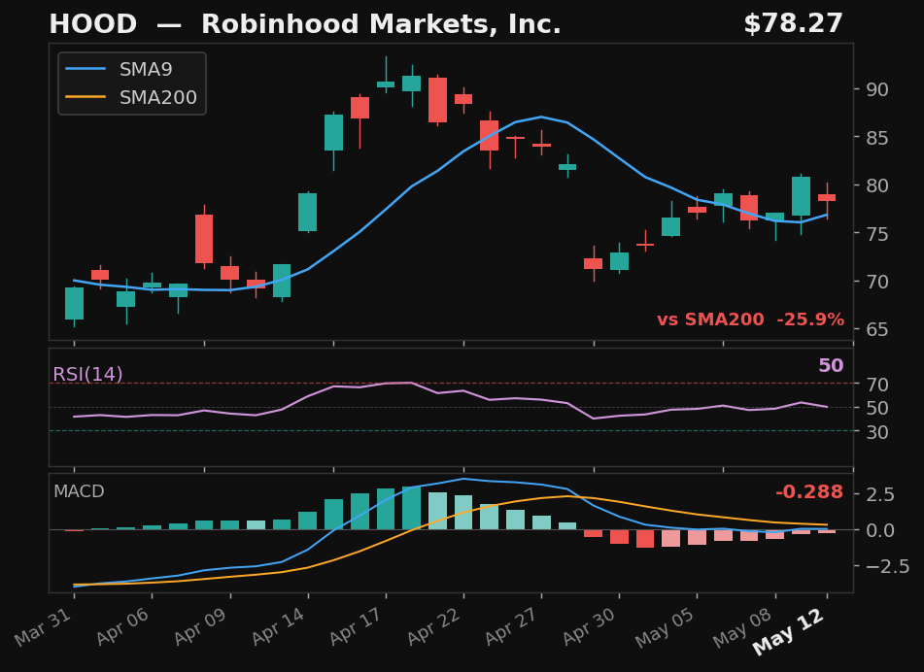Click the 90 price axis label
The image size is (924, 672).
(876, 89)
